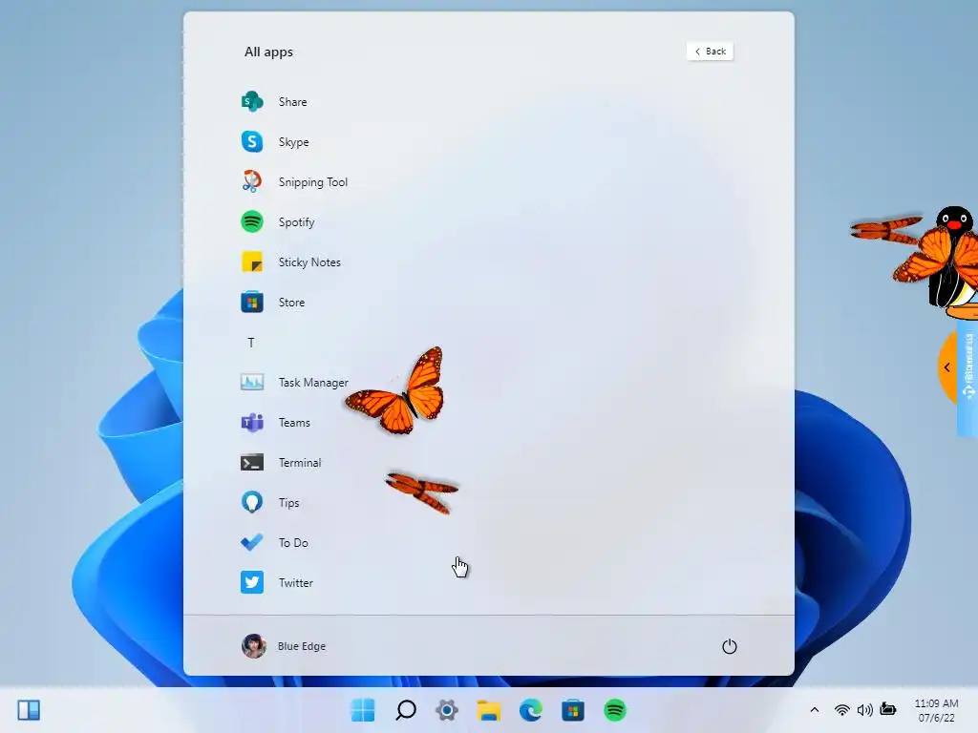Click the power button in Start menu
This screenshot has height=733, width=978.
pyautogui.click(x=729, y=646)
